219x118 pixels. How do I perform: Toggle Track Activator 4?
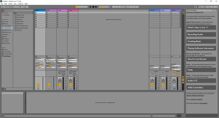click(71, 85)
